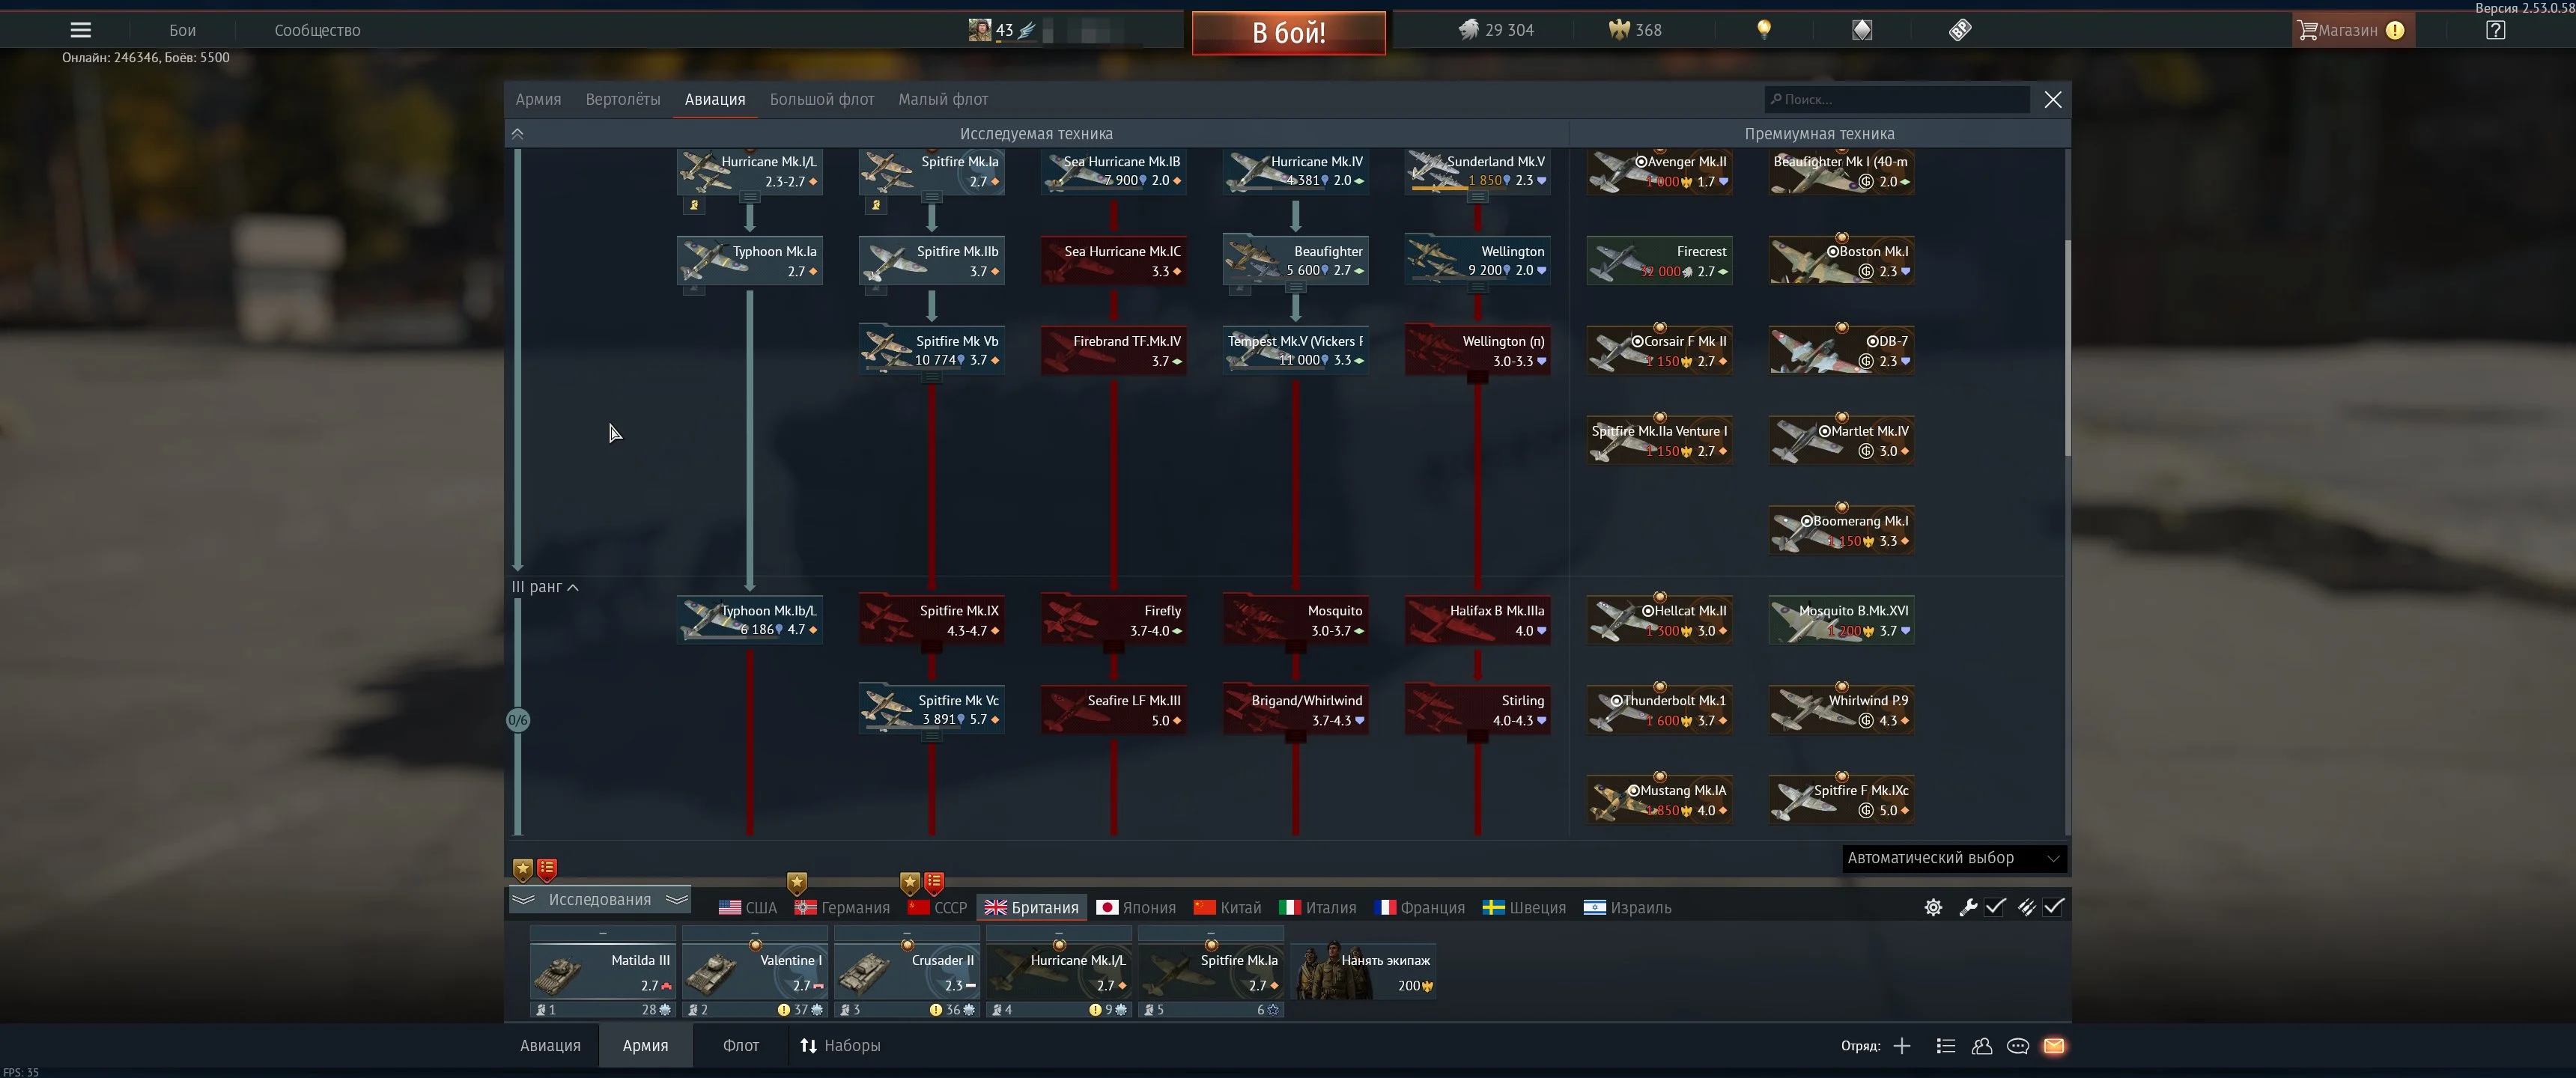This screenshot has height=1078, width=2576.
Task: Select the Япония nation tab
Action: 1136,907
